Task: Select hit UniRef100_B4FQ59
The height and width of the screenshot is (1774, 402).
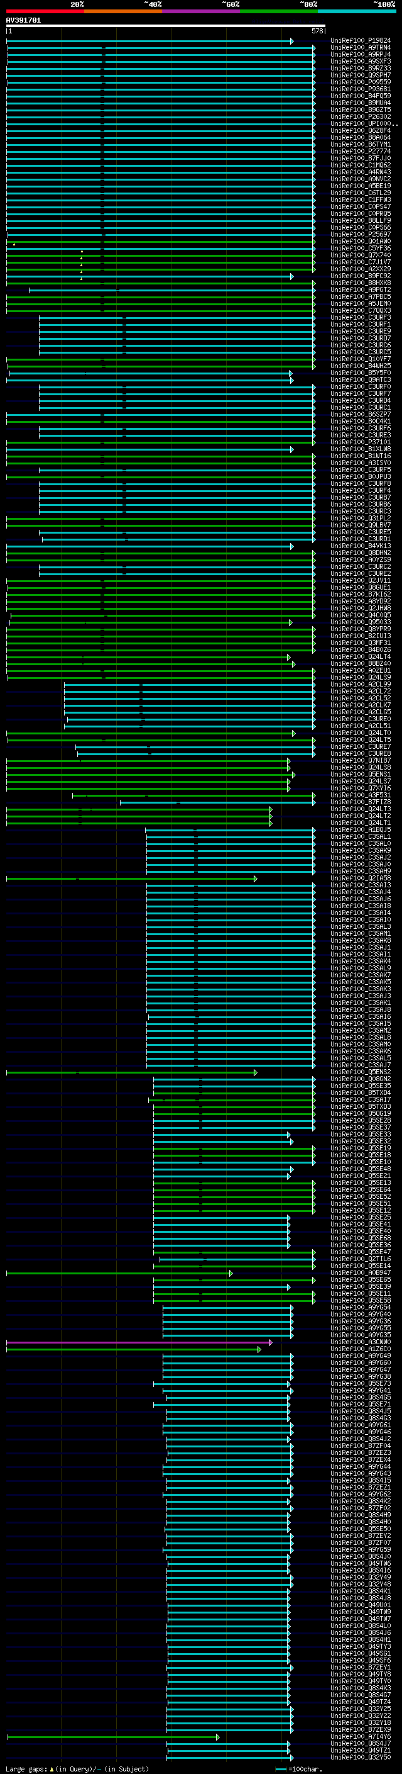Action: (361, 96)
